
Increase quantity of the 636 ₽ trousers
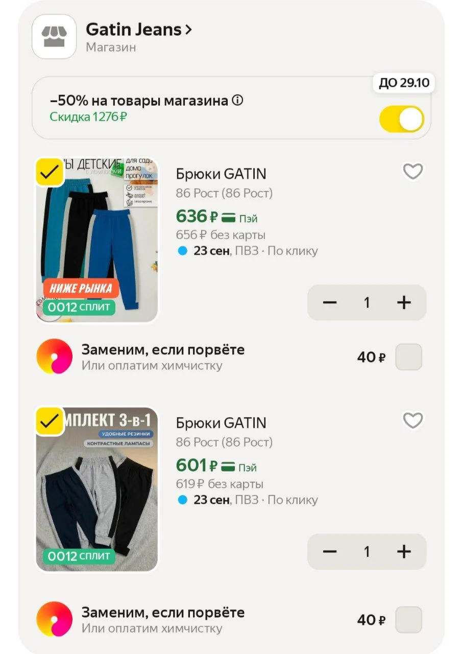pyautogui.click(x=404, y=302)
